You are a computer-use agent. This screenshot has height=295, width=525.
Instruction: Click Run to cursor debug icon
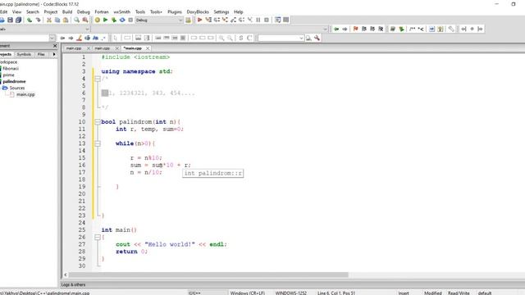click(208, 20)
